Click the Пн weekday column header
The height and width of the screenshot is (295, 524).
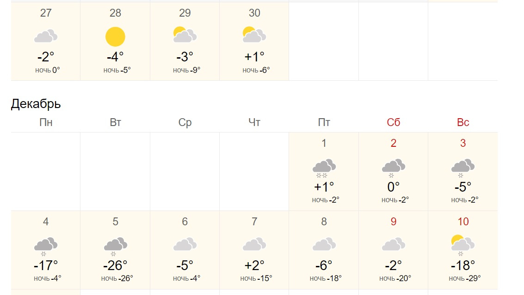tap(46, 122)
